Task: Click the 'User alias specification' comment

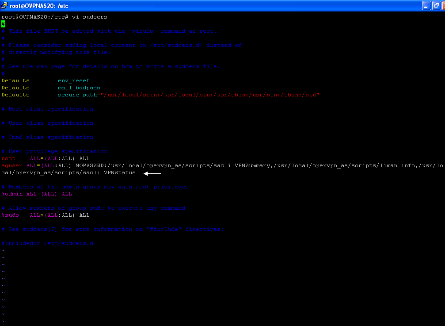Action: coord(47,123)
